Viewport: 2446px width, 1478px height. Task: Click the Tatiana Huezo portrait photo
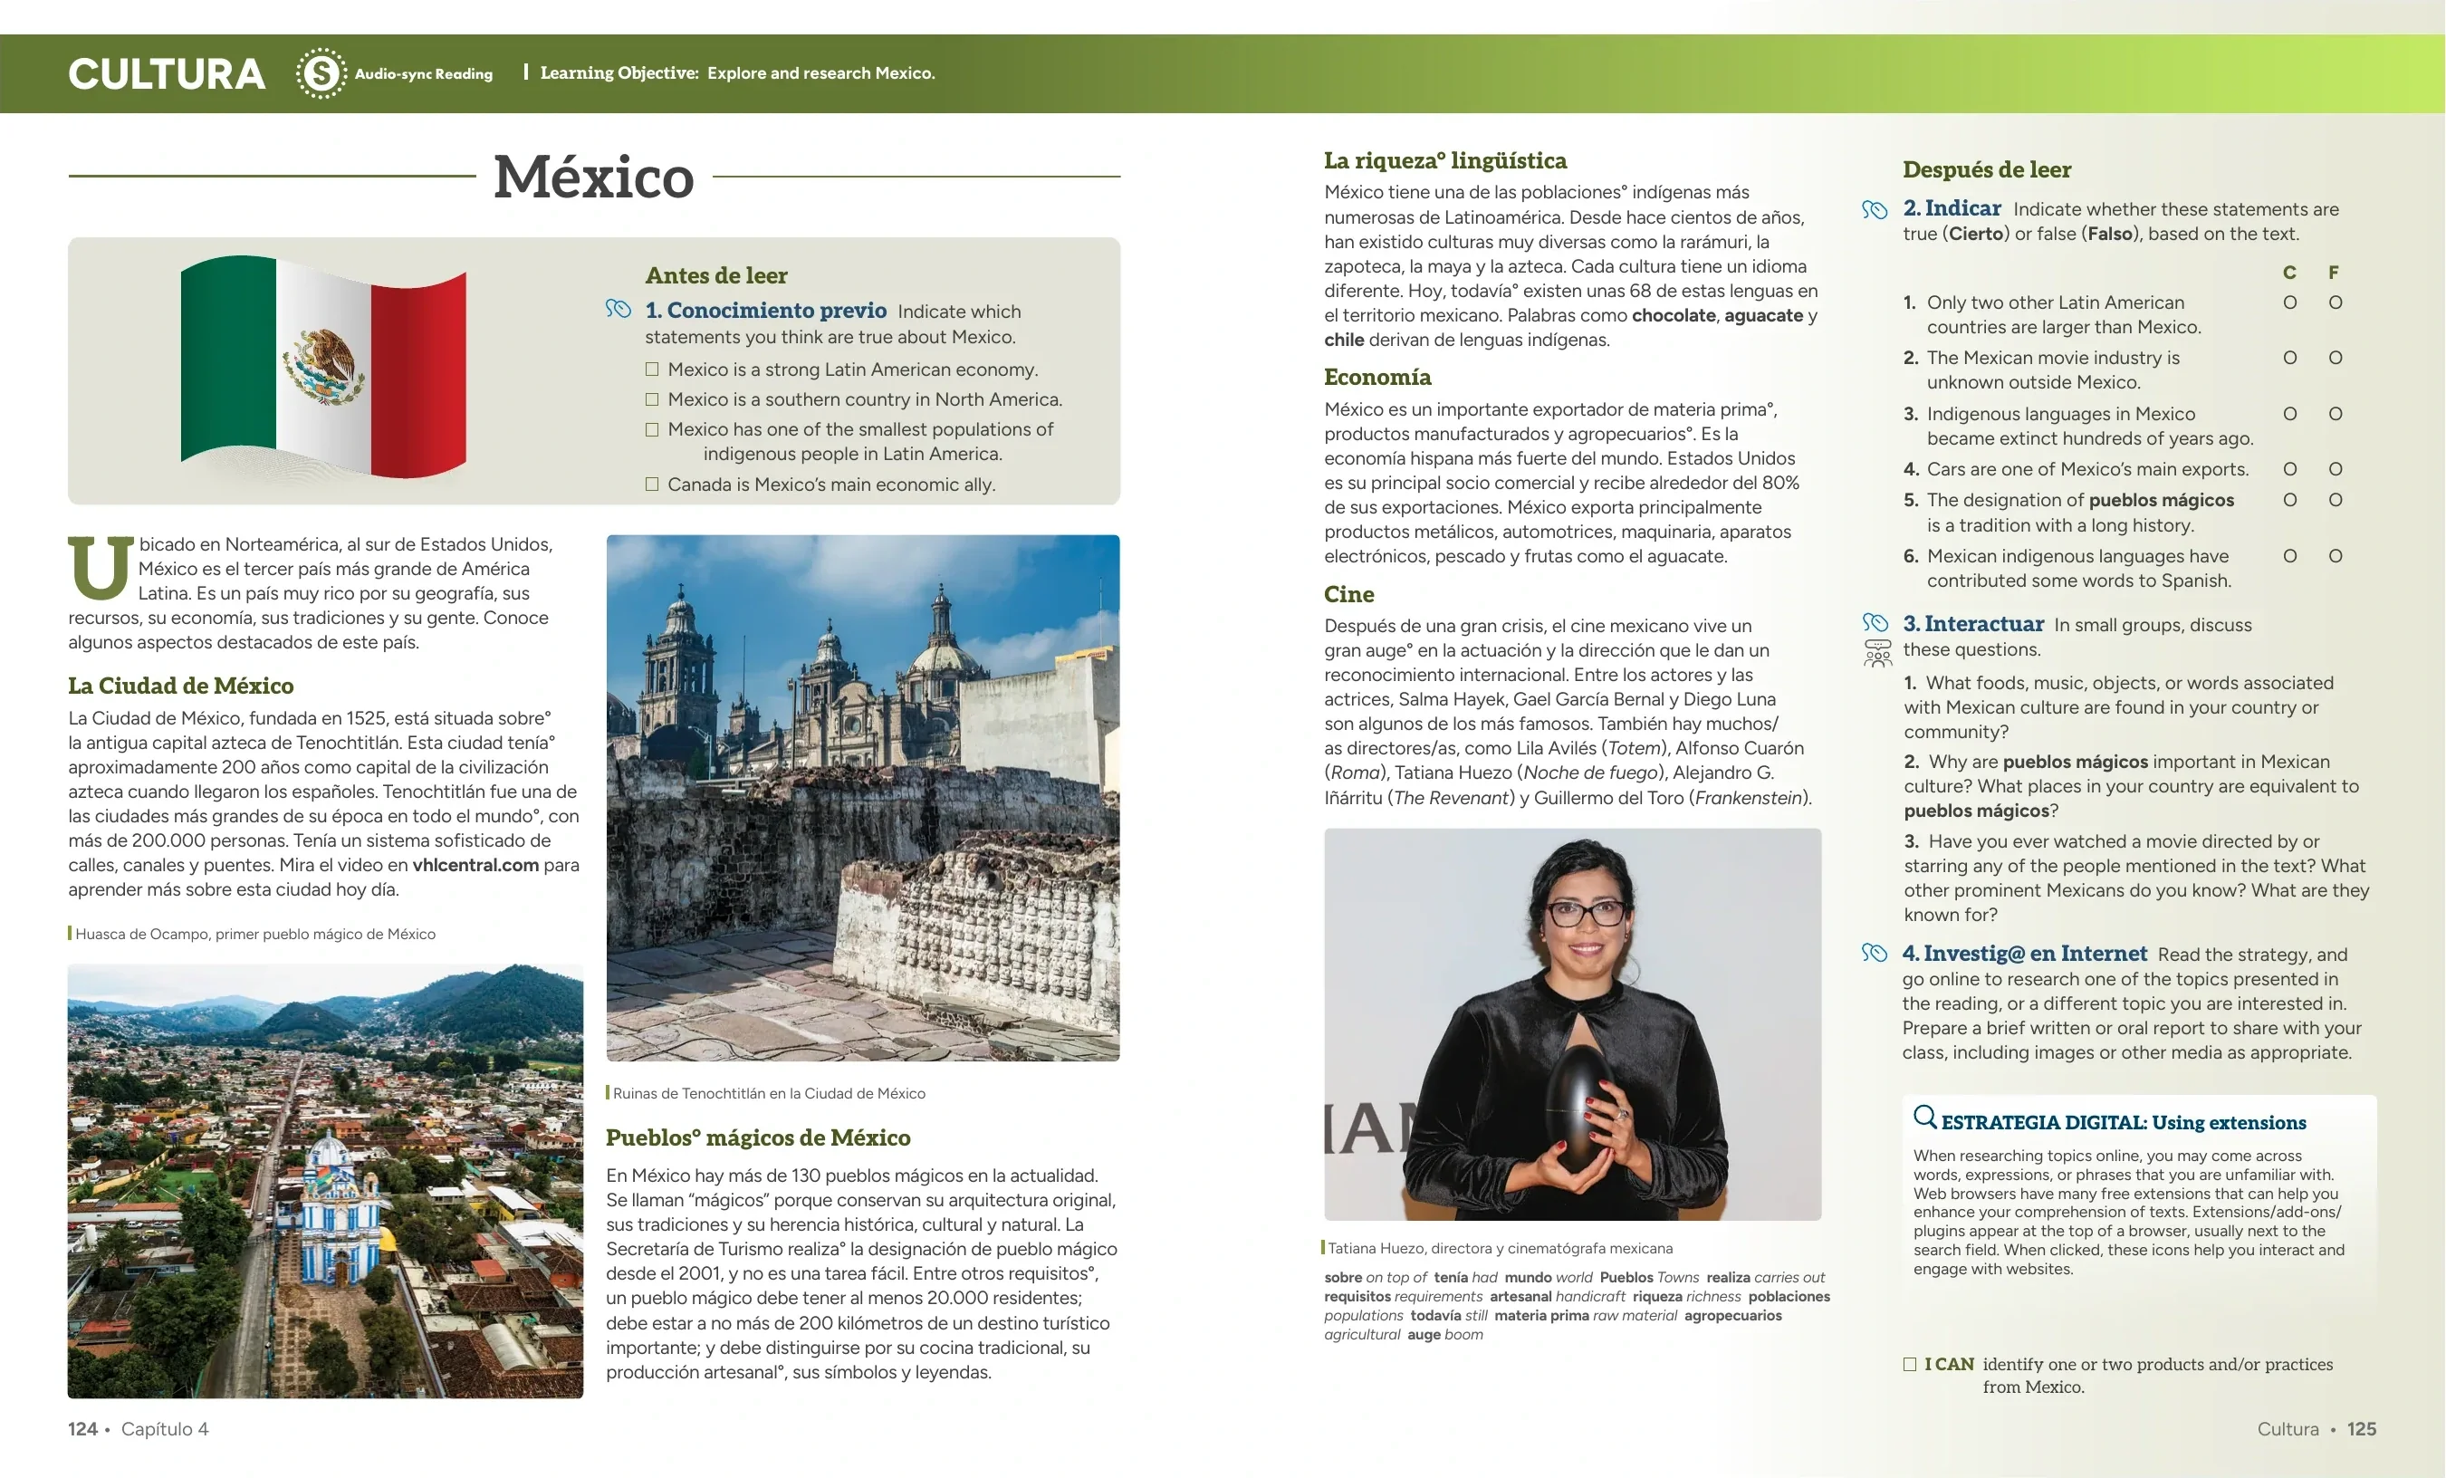1572,1024
